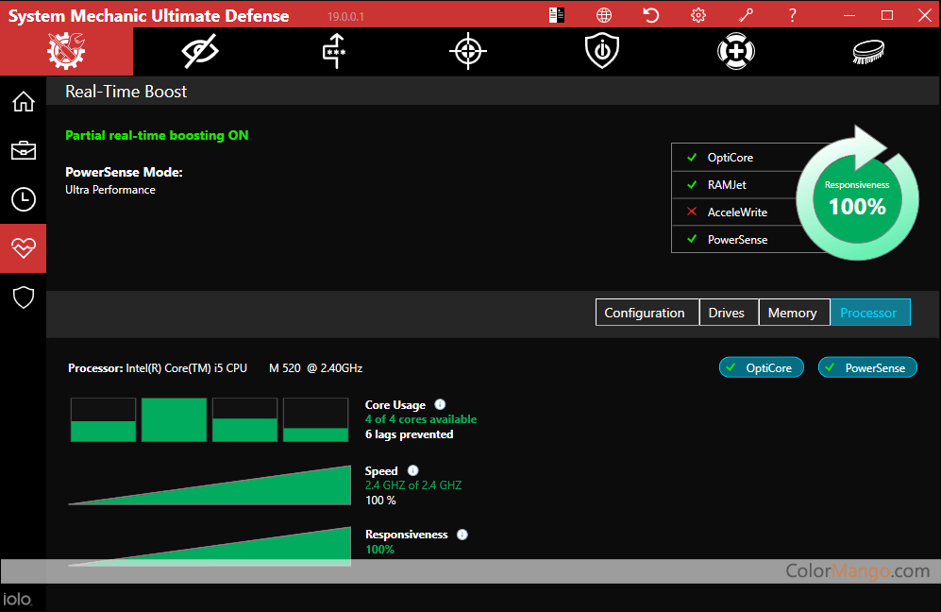Toggle the PowerSense pill button
The height and width of the screenshot is (612, 941).
[867, 367]
